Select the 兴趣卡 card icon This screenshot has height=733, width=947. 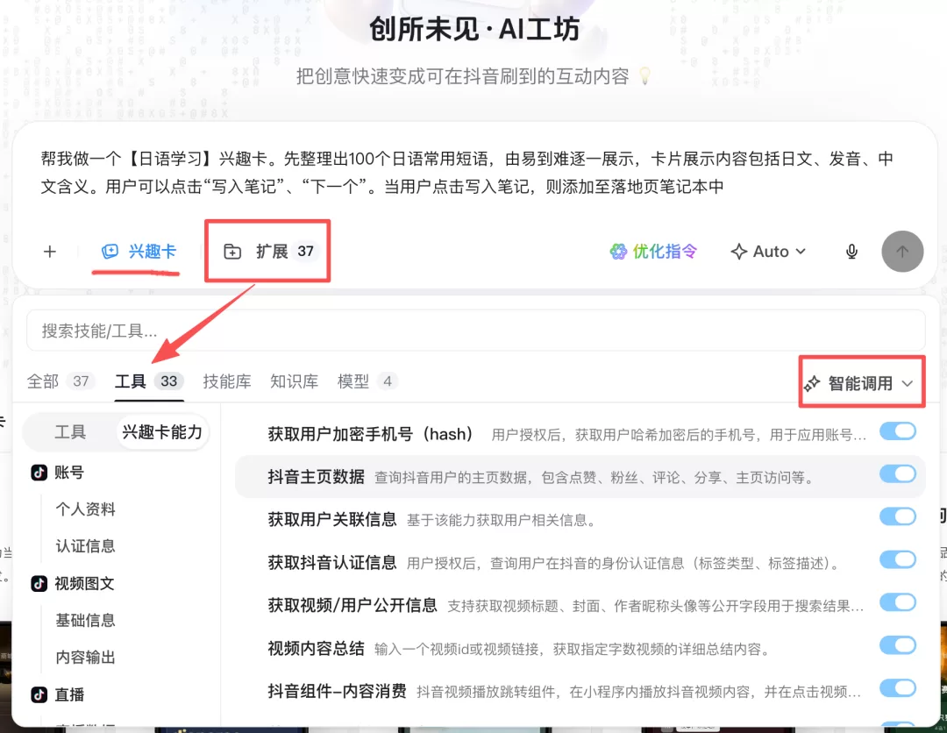pyautogui.click(x=110, y=251)
